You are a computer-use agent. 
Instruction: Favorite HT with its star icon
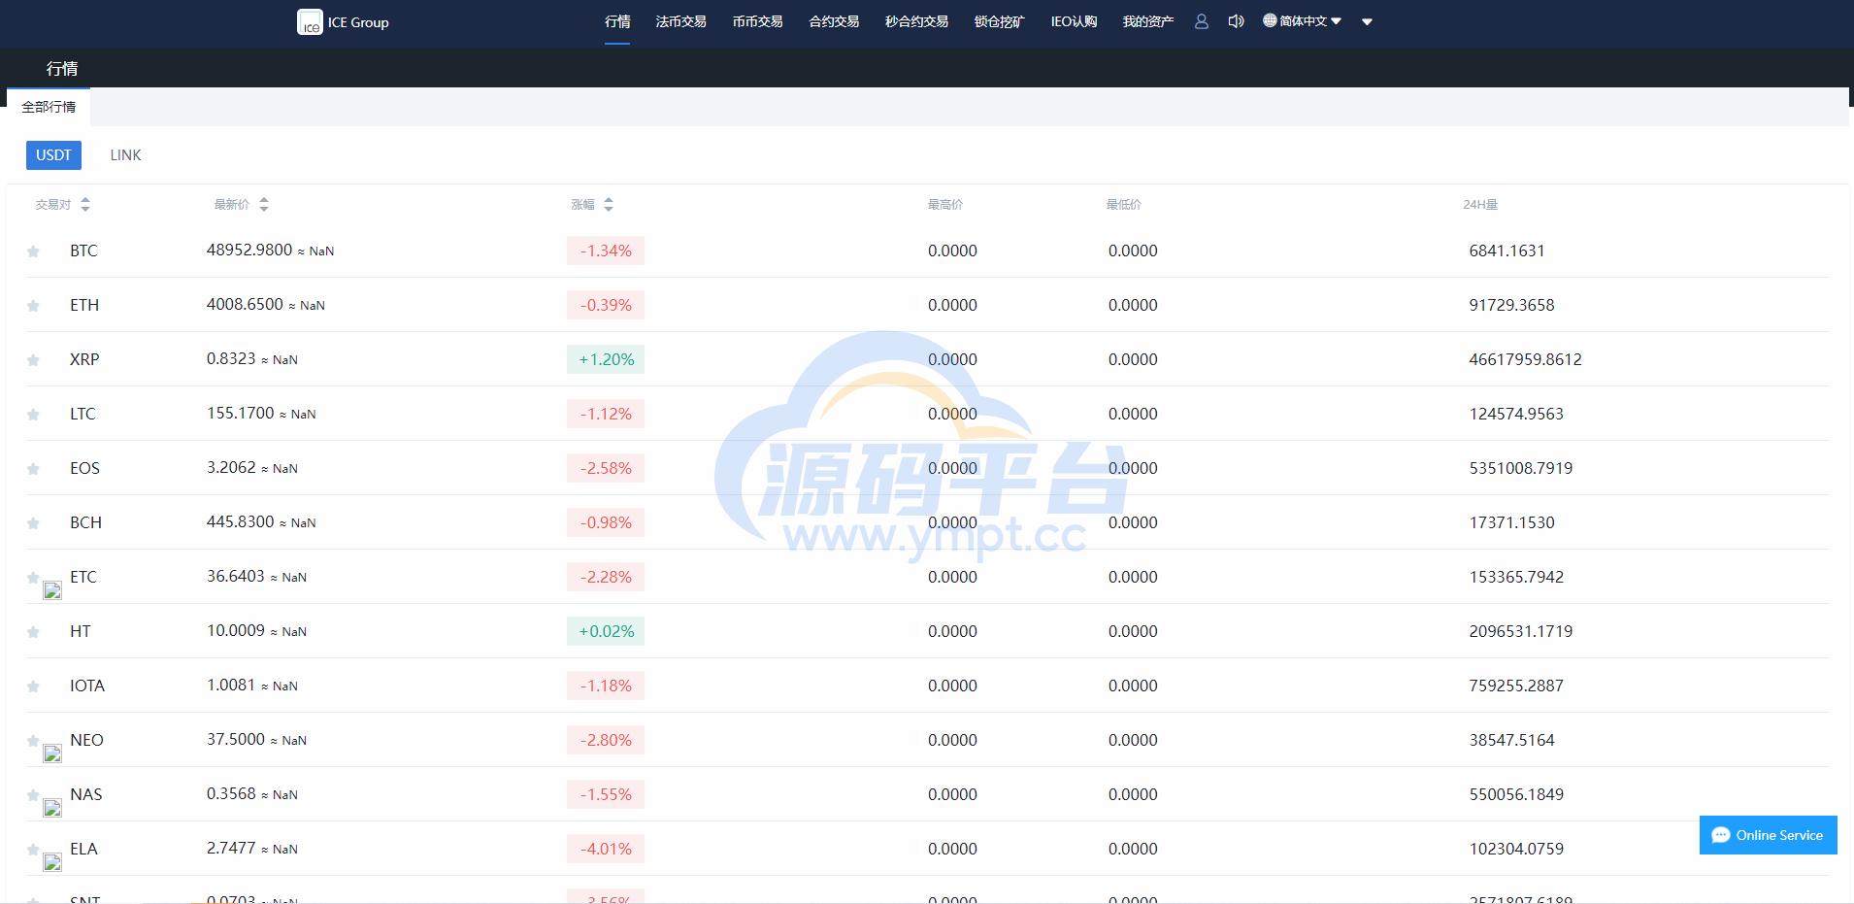coord(33,632)
